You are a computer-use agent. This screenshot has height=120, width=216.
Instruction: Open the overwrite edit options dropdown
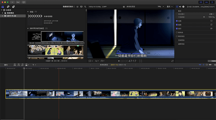tap(27, 65)
